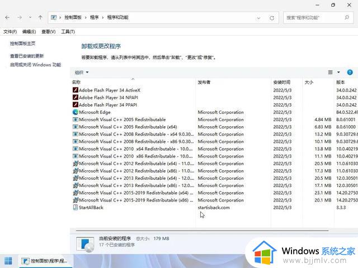Click the 6.83 MB size cell
This screenshot has height=268, width=358.
tap(323, 127)
